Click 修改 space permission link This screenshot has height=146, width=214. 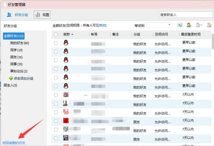[102, 25]
